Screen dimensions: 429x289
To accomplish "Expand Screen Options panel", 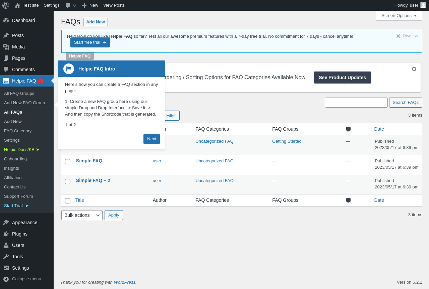I will tap(399, 15).
